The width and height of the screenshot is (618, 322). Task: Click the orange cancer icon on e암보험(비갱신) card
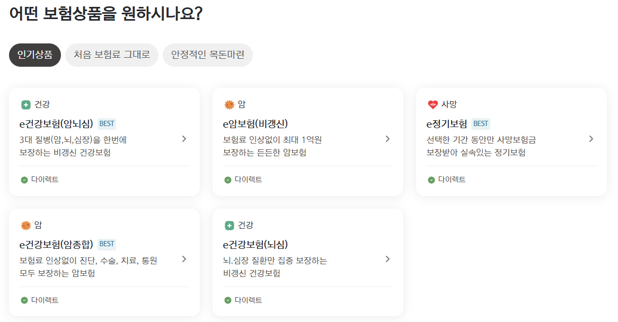[x=229, y=105]
